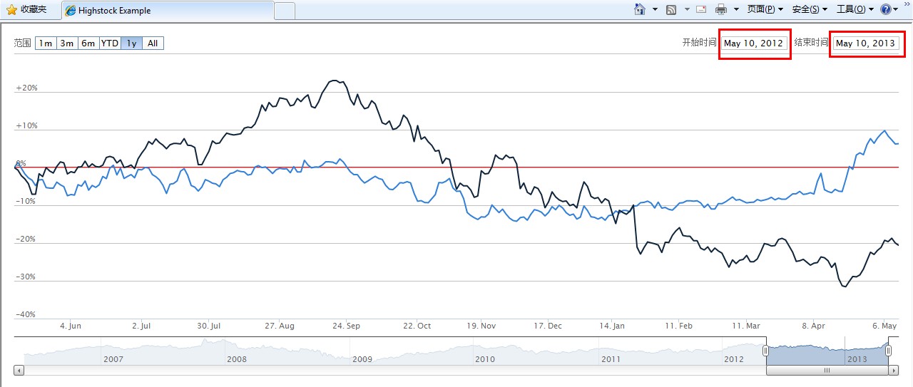913x387 pixels.
Task: Click the navigator left range handle
Action: 766,351
